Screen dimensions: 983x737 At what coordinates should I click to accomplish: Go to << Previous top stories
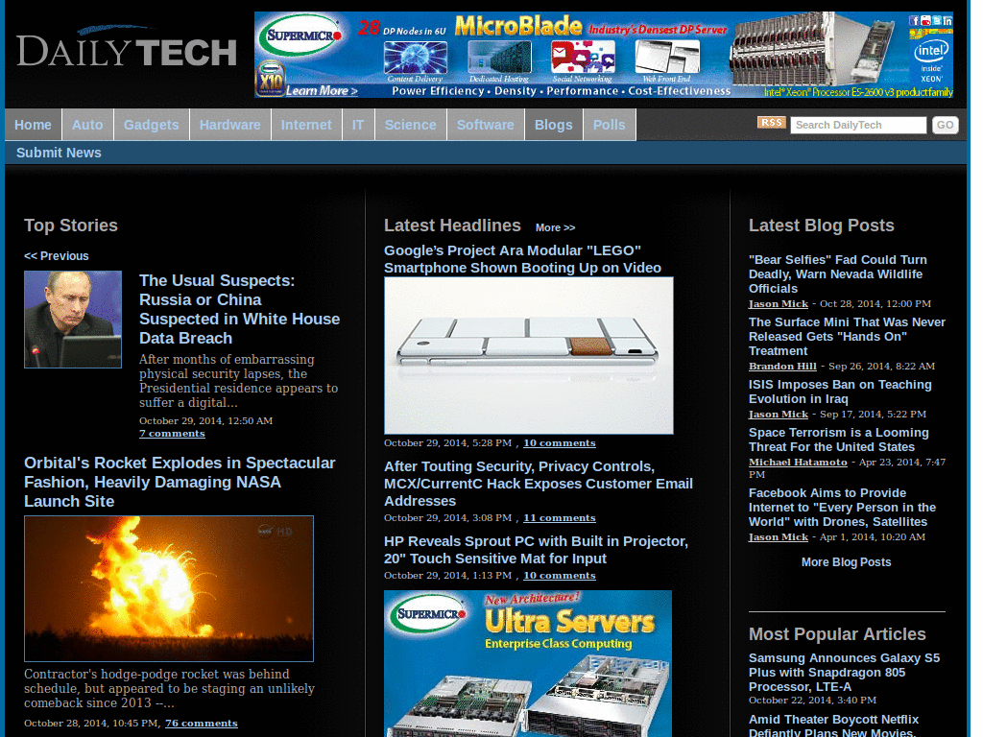tap(57, 255)
